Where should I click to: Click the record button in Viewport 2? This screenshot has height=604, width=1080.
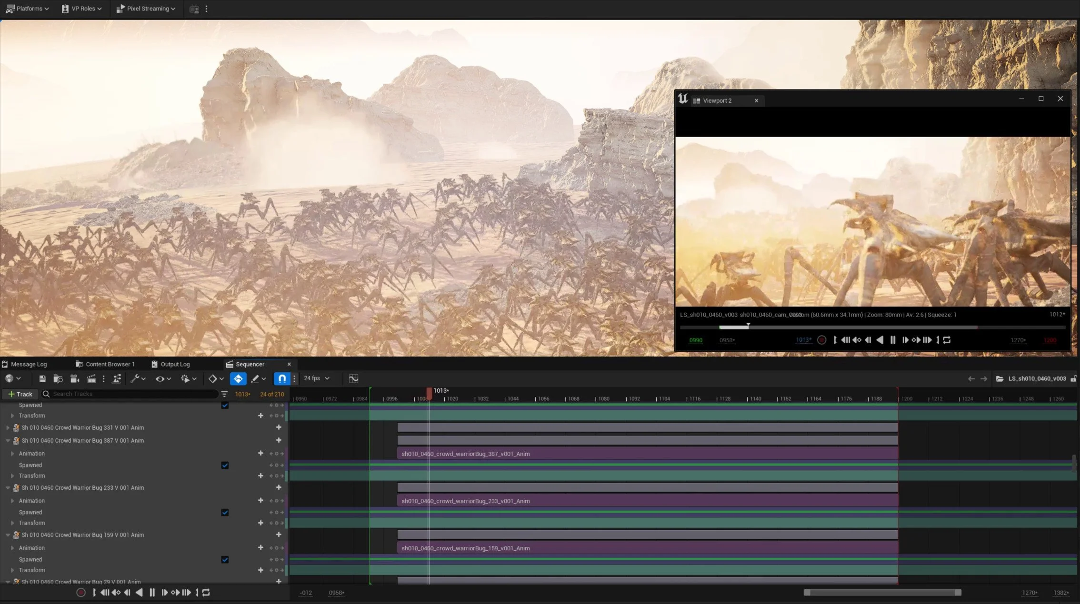(821, 340)
